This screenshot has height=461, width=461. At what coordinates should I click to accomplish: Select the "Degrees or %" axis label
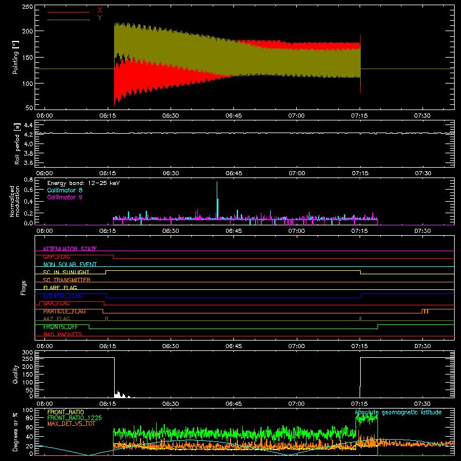16,432
